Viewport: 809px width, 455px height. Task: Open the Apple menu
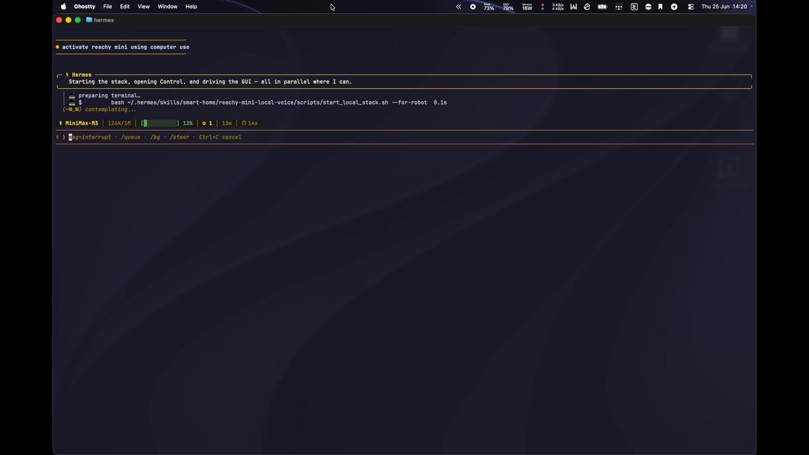click(x=63, y=7)
